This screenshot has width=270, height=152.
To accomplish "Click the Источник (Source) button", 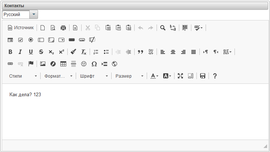I will pos(21,27).
